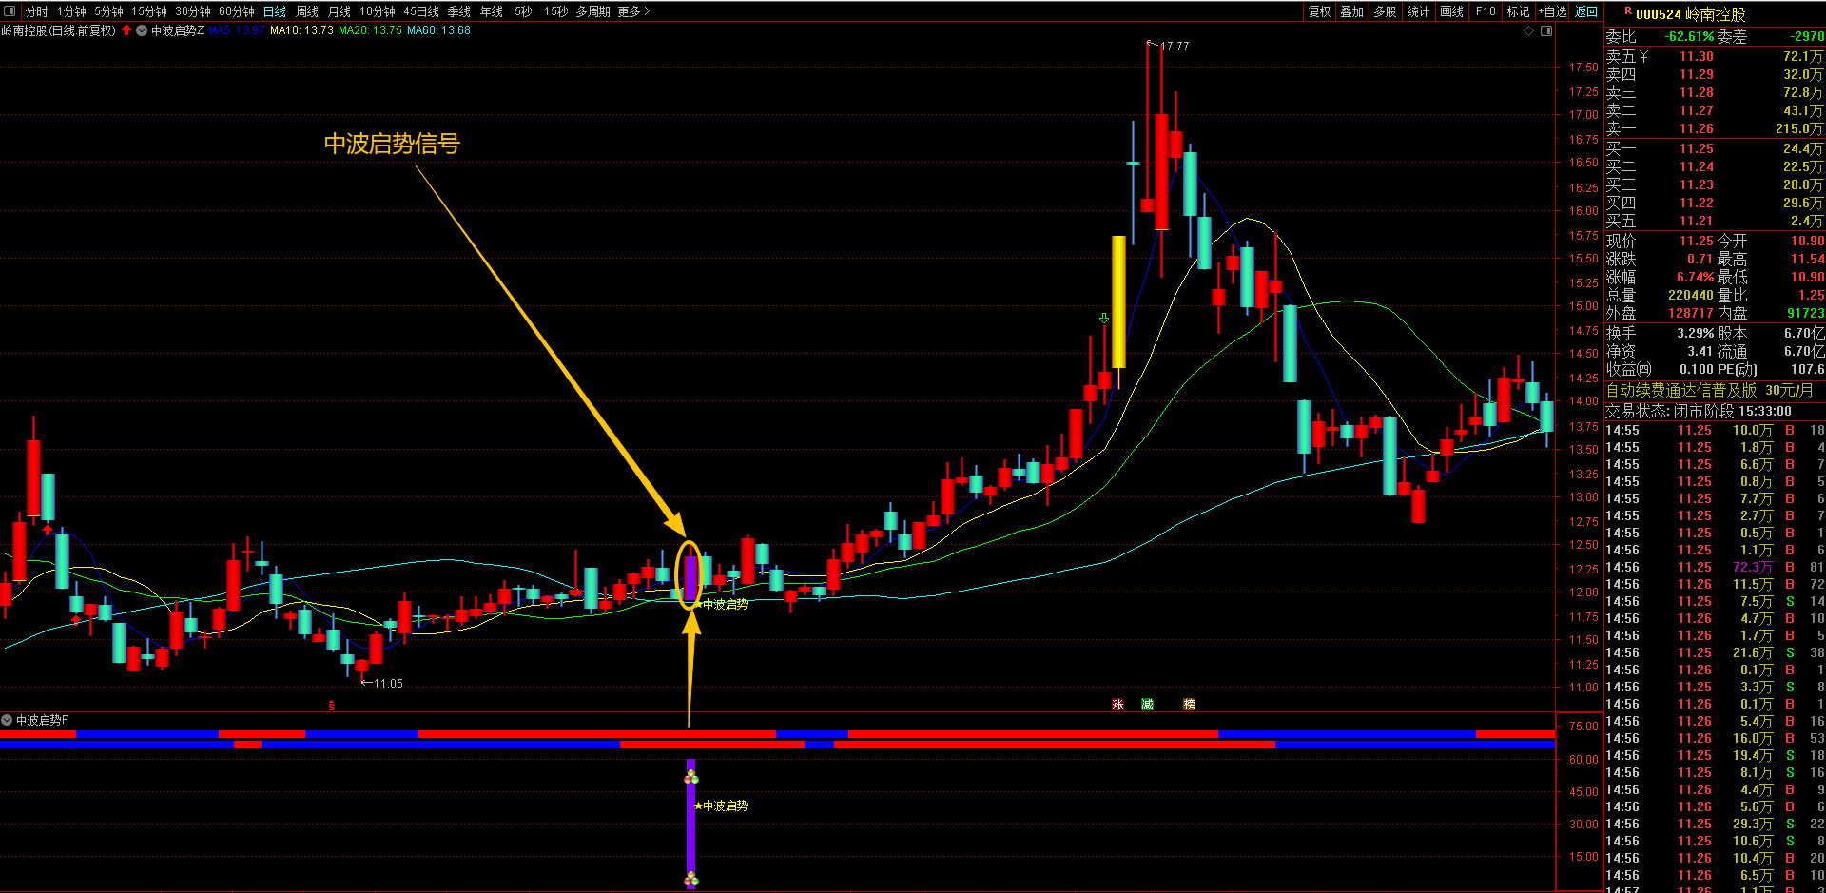This screenshot has height=893, width=1826.
Task: Select the 日线 period tab
Action: tap(274, 11)
